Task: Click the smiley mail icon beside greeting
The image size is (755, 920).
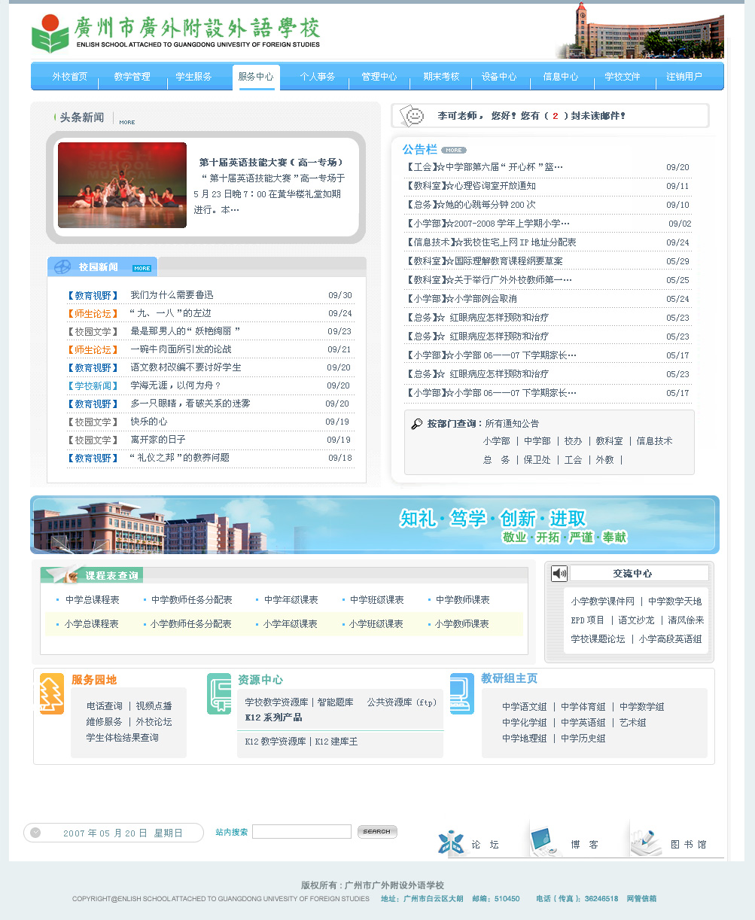Action: tap(412, 116)
